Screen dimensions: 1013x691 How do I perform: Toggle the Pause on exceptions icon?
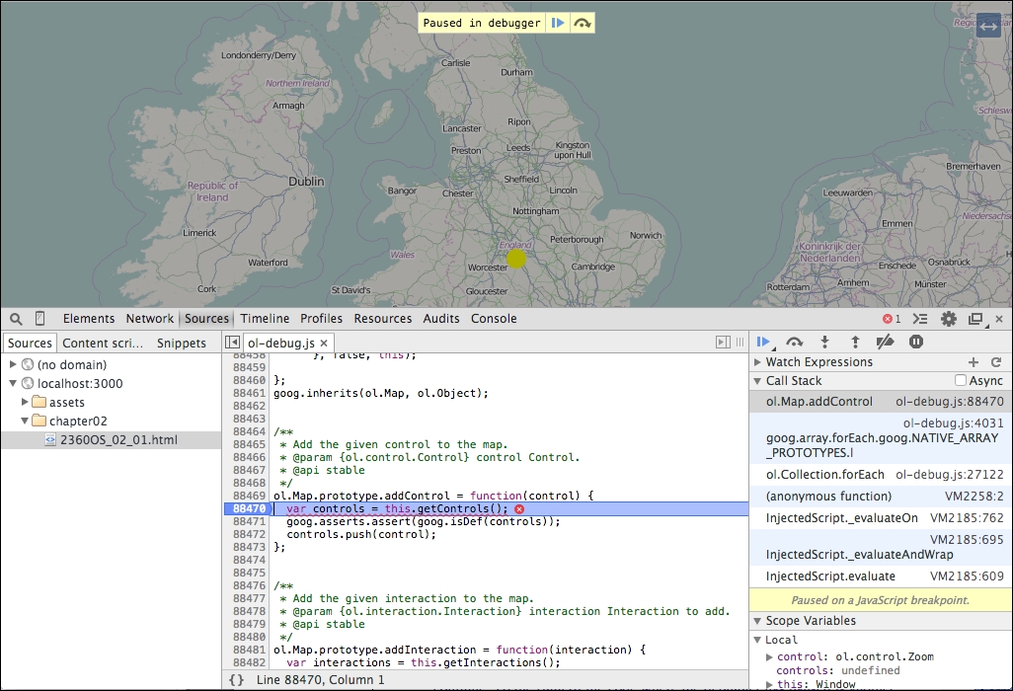(x=916, y=342)
